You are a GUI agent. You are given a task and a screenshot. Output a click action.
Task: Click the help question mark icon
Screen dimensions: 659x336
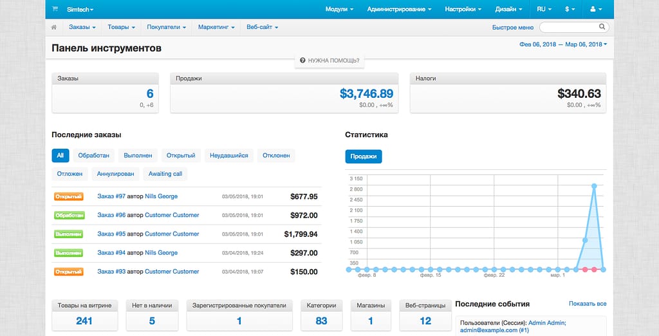302,61
